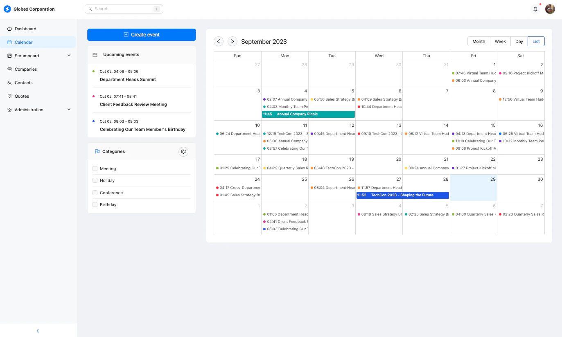562x337 pixels.
Task: Select the Contacts sidebar icon
Action: [x=10, y=83]
